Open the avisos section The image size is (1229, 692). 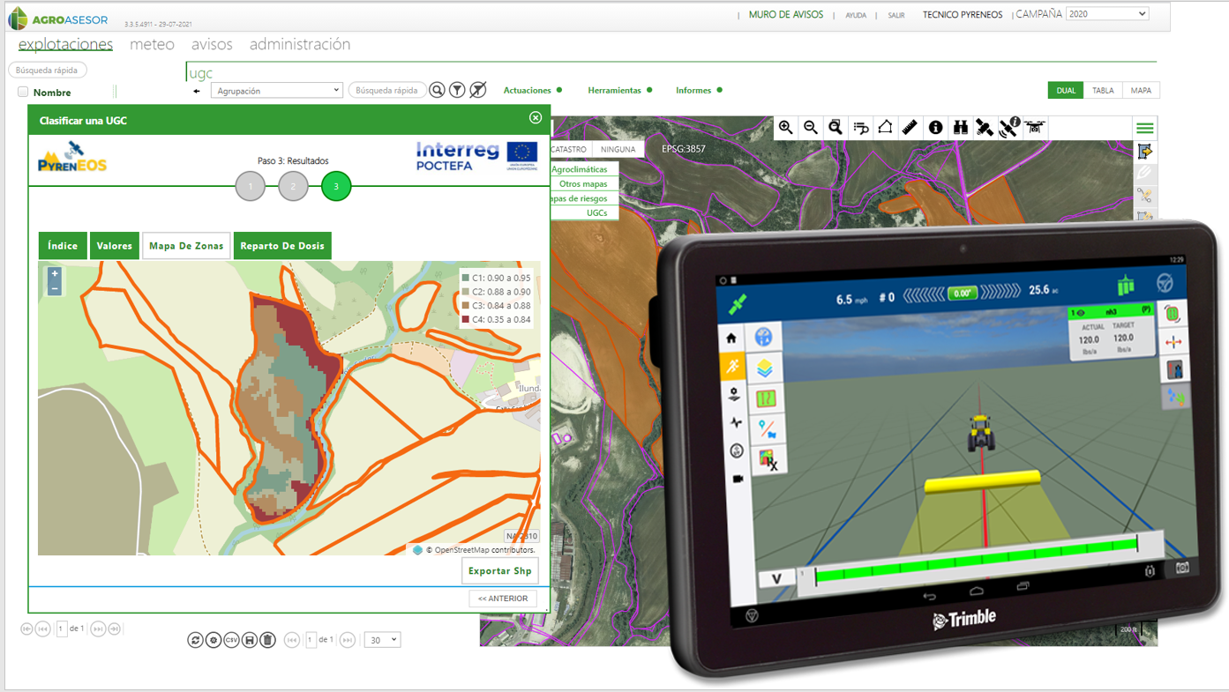pyautogui.click(x=212, y=44)
